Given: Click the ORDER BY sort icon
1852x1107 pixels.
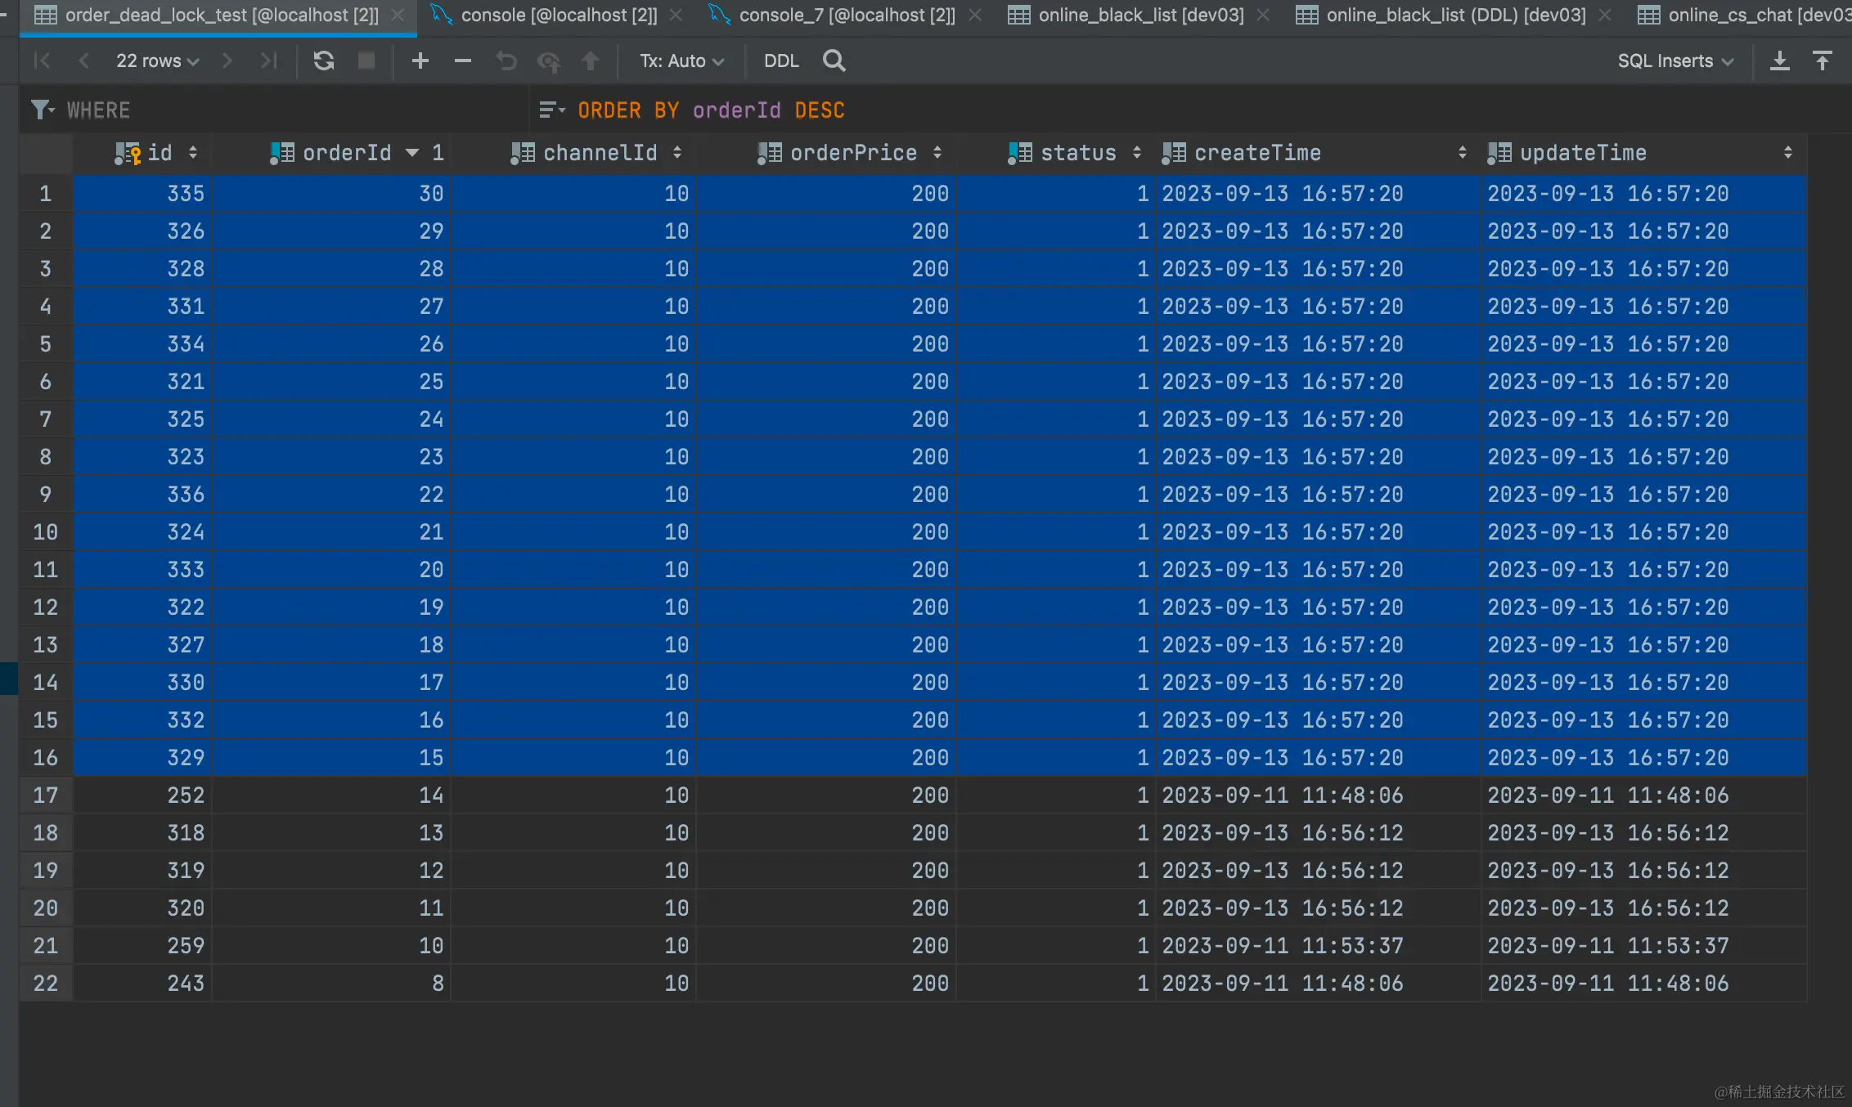Looking at the screenshot, I should point(553,110).
